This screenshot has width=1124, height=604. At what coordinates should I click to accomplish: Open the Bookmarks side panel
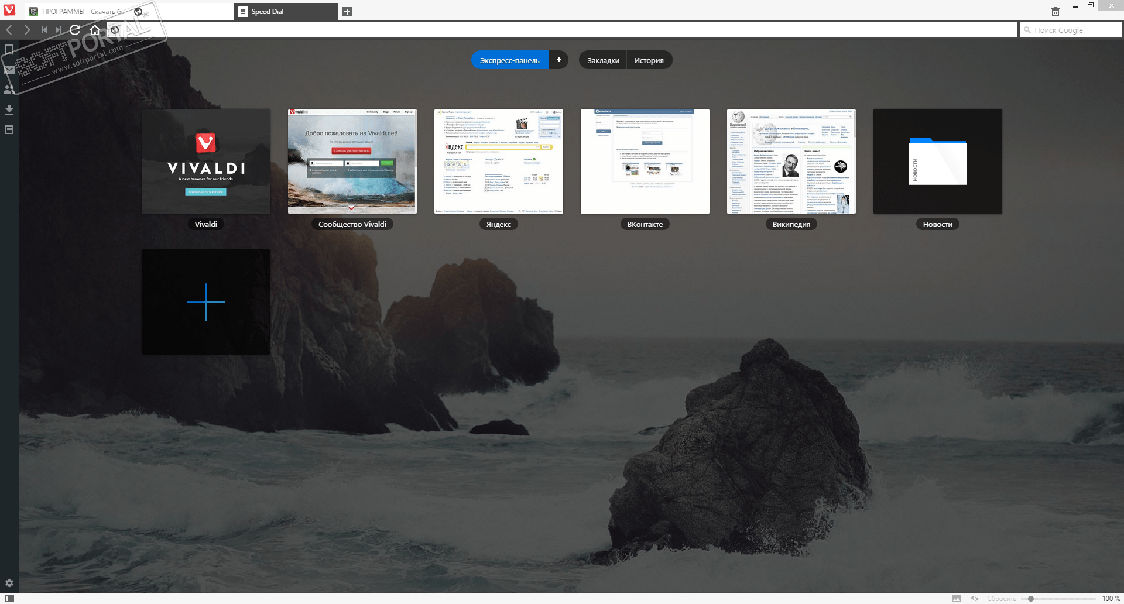(x=9, y=50)
